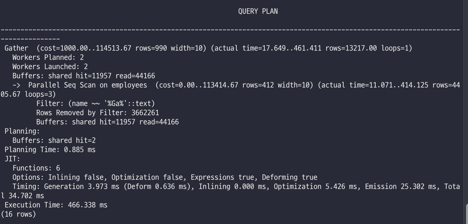Screen dimensions: 468x224
Task: Click Execution Time: 466.338 ms line
Action: (x=56, y=205)
